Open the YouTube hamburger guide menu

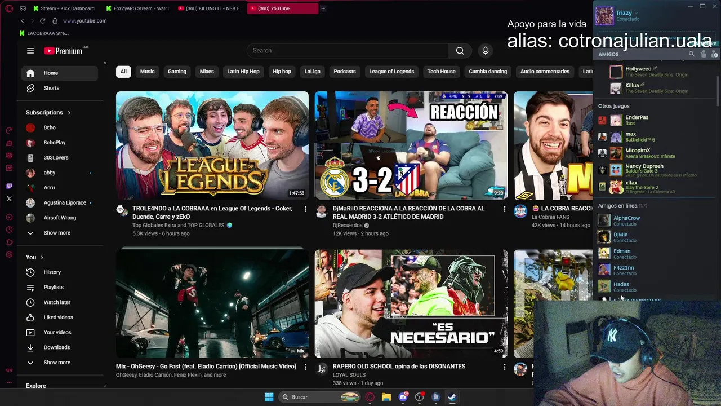tap(30, 51)
